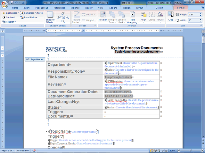Image resolution: width=205 pixels, height=153 pixels.
Task: Click the tab selector at ruler corner
Action: tap(3, 31)
